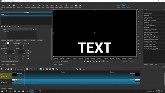Split clip at playhead icon
165x93 pixels.
click(x=27, y=69)
